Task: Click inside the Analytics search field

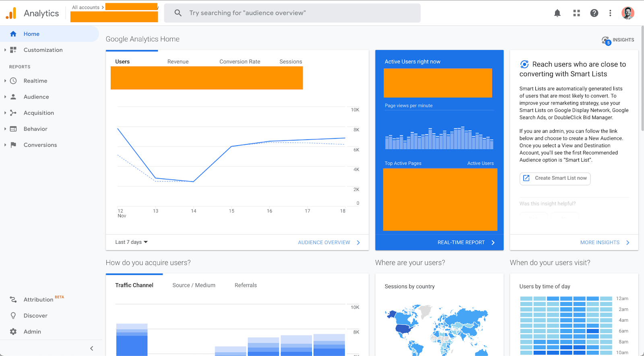Action: coord(292,13)
